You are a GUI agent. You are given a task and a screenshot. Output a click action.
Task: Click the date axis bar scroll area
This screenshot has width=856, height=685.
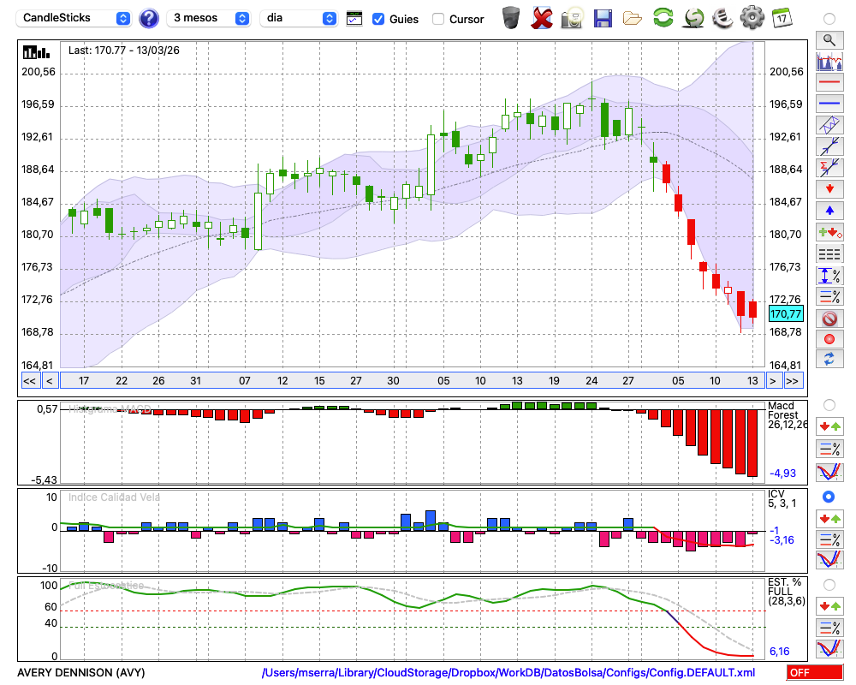click(x=412, y=381)
